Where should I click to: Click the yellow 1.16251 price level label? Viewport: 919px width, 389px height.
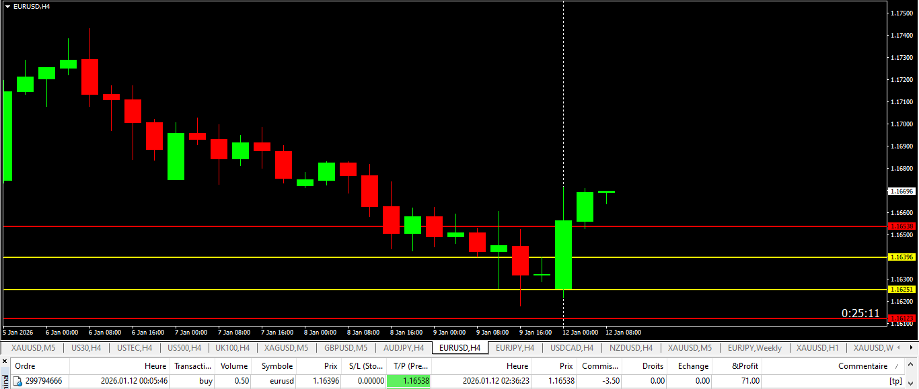(902, 290)
